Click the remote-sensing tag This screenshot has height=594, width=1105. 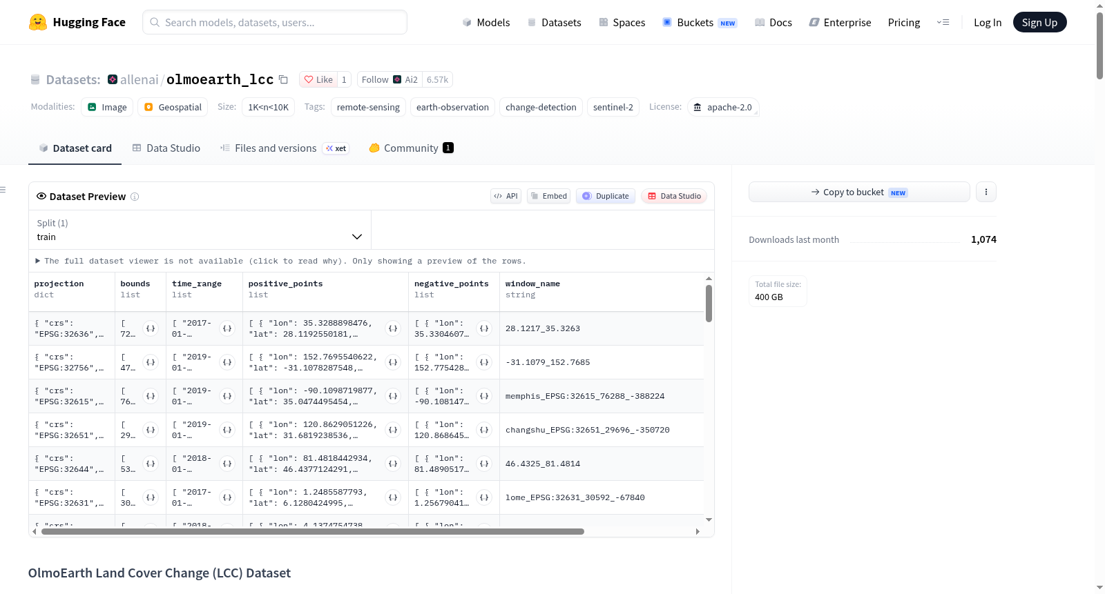[368, 107]
